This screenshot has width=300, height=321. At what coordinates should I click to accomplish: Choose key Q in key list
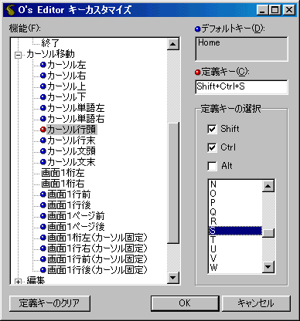pos(235,212)
